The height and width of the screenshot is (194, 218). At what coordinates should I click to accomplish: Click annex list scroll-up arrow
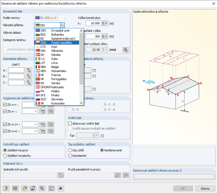pos(81,31)
